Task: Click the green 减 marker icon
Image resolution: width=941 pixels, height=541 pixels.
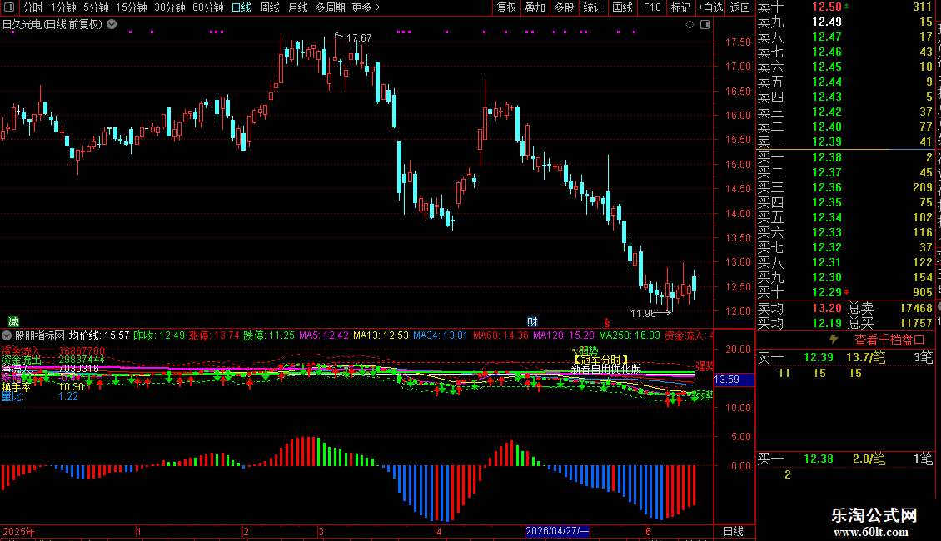Action: point(13,321)
